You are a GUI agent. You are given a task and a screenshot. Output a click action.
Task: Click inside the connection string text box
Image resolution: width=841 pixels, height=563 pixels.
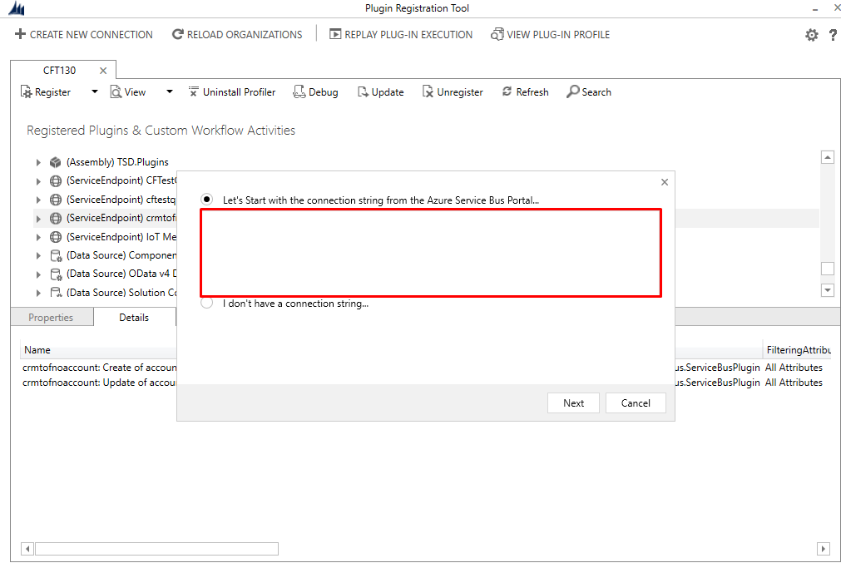431,253
